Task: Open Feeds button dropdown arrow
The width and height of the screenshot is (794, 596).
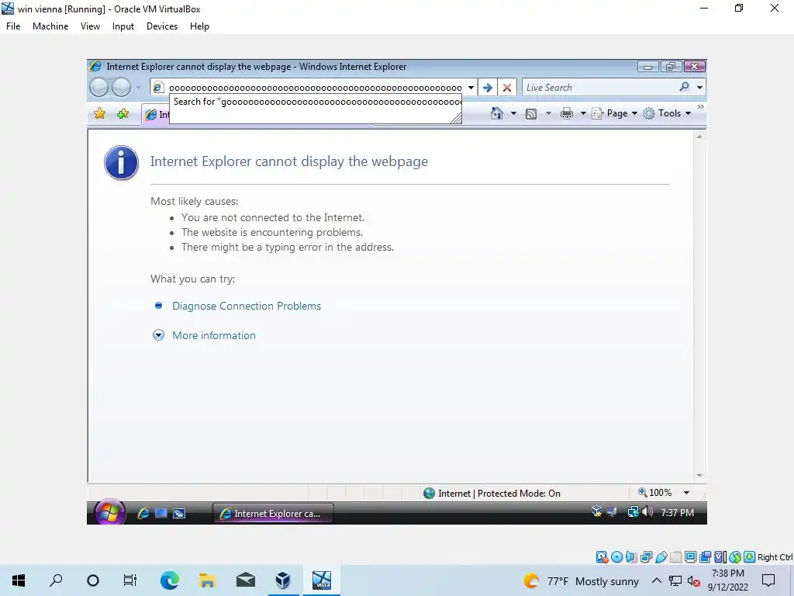Action: (x=547, y=113)
